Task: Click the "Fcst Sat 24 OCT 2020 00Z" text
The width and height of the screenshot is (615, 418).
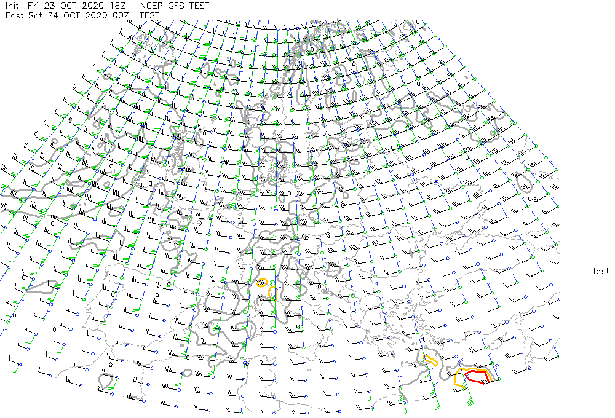Action: pos(67,16)
